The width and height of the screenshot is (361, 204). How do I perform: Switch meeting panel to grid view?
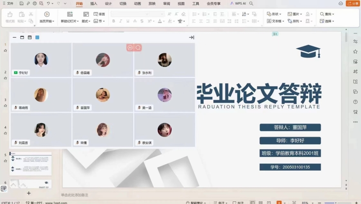[37, 37]
